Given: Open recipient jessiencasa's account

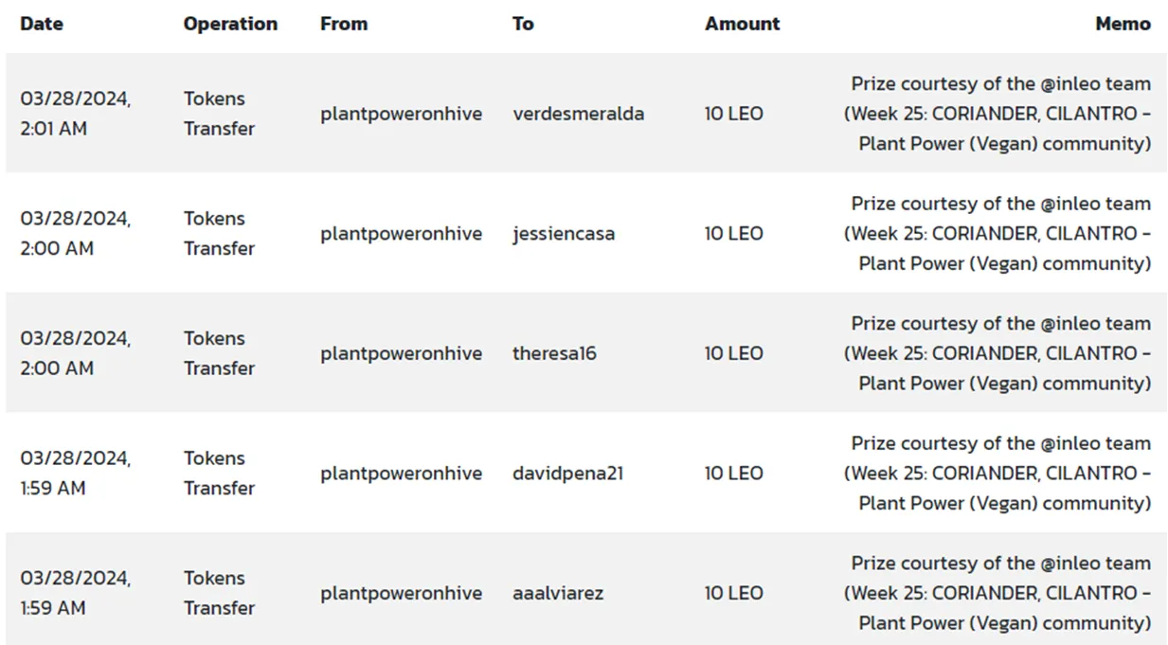Looking at the screenshot, I should [x=564, y=233].
